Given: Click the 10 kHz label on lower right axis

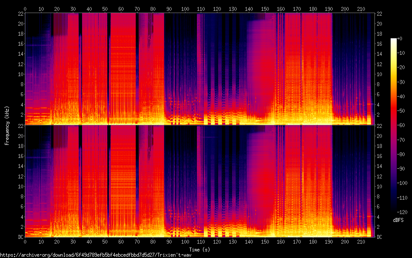Looking at the screenshot, I should (x=380, y=187).
